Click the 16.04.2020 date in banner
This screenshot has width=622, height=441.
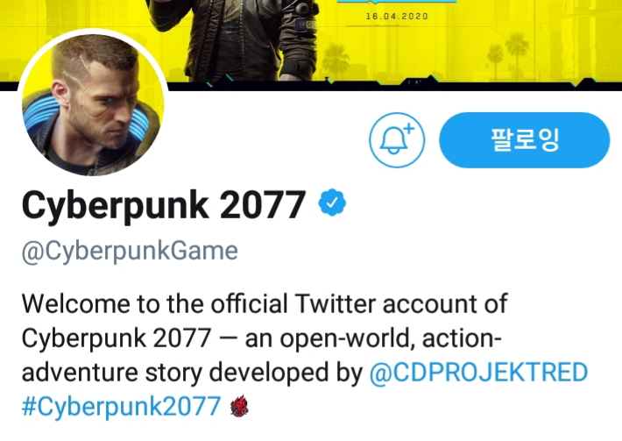(397, 17)
